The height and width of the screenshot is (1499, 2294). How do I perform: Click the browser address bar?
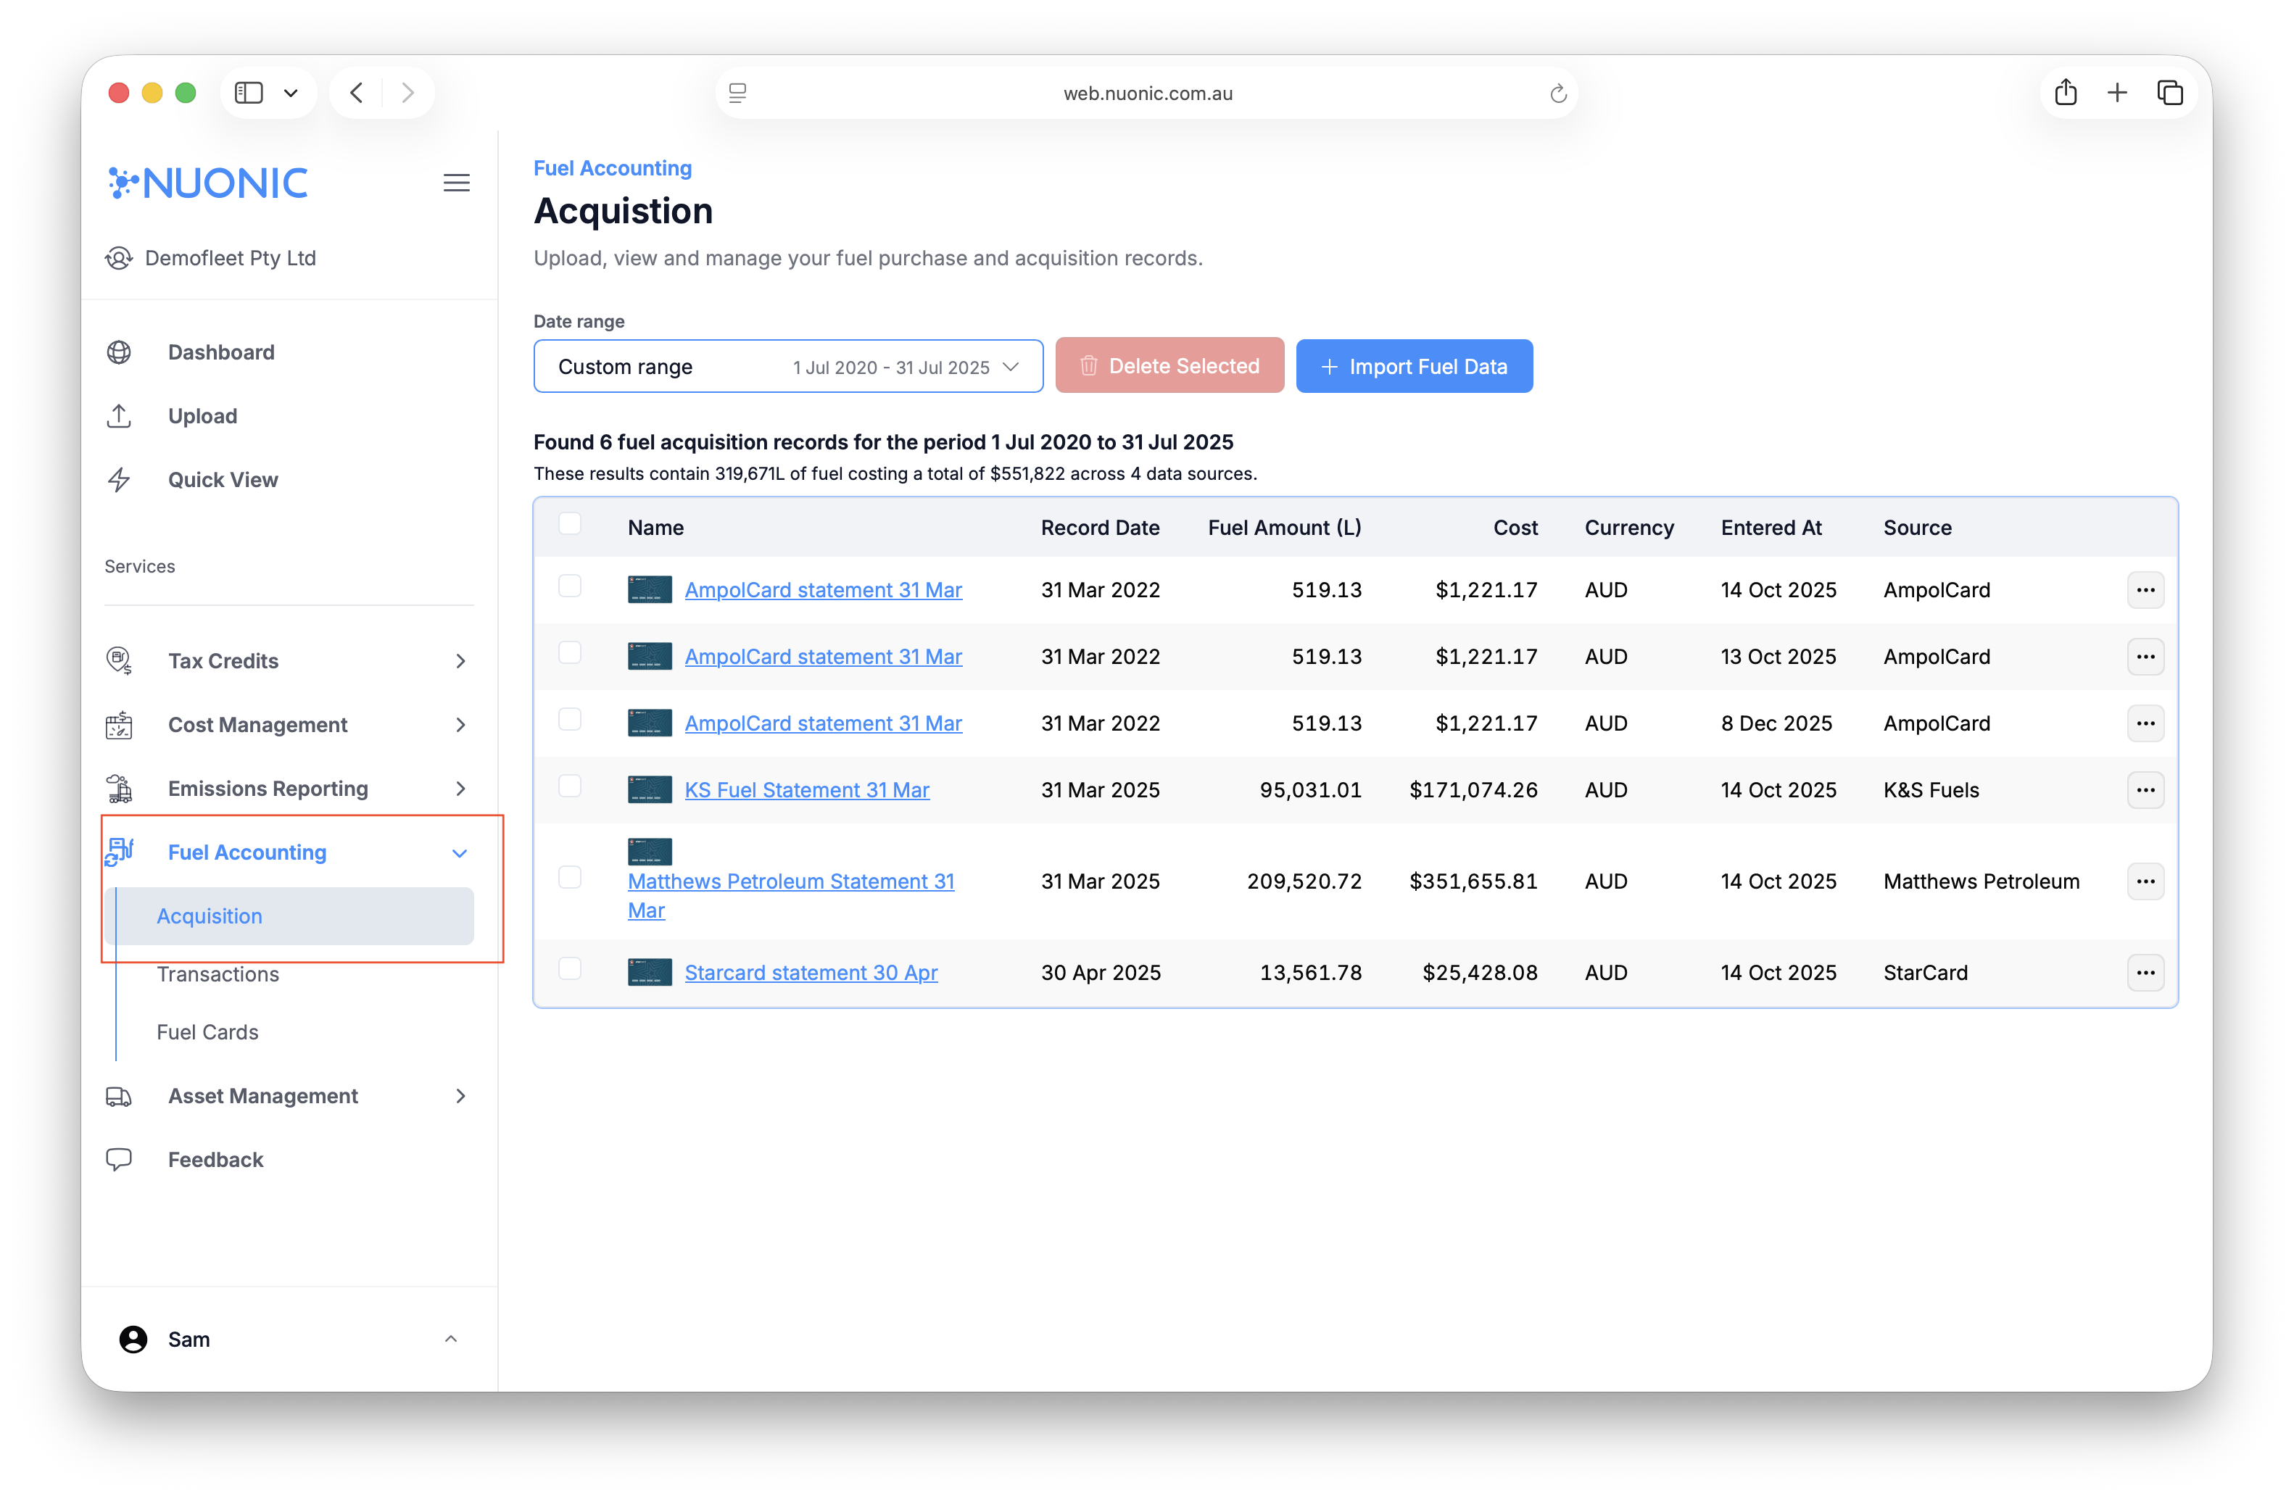tap(1147, 94)
